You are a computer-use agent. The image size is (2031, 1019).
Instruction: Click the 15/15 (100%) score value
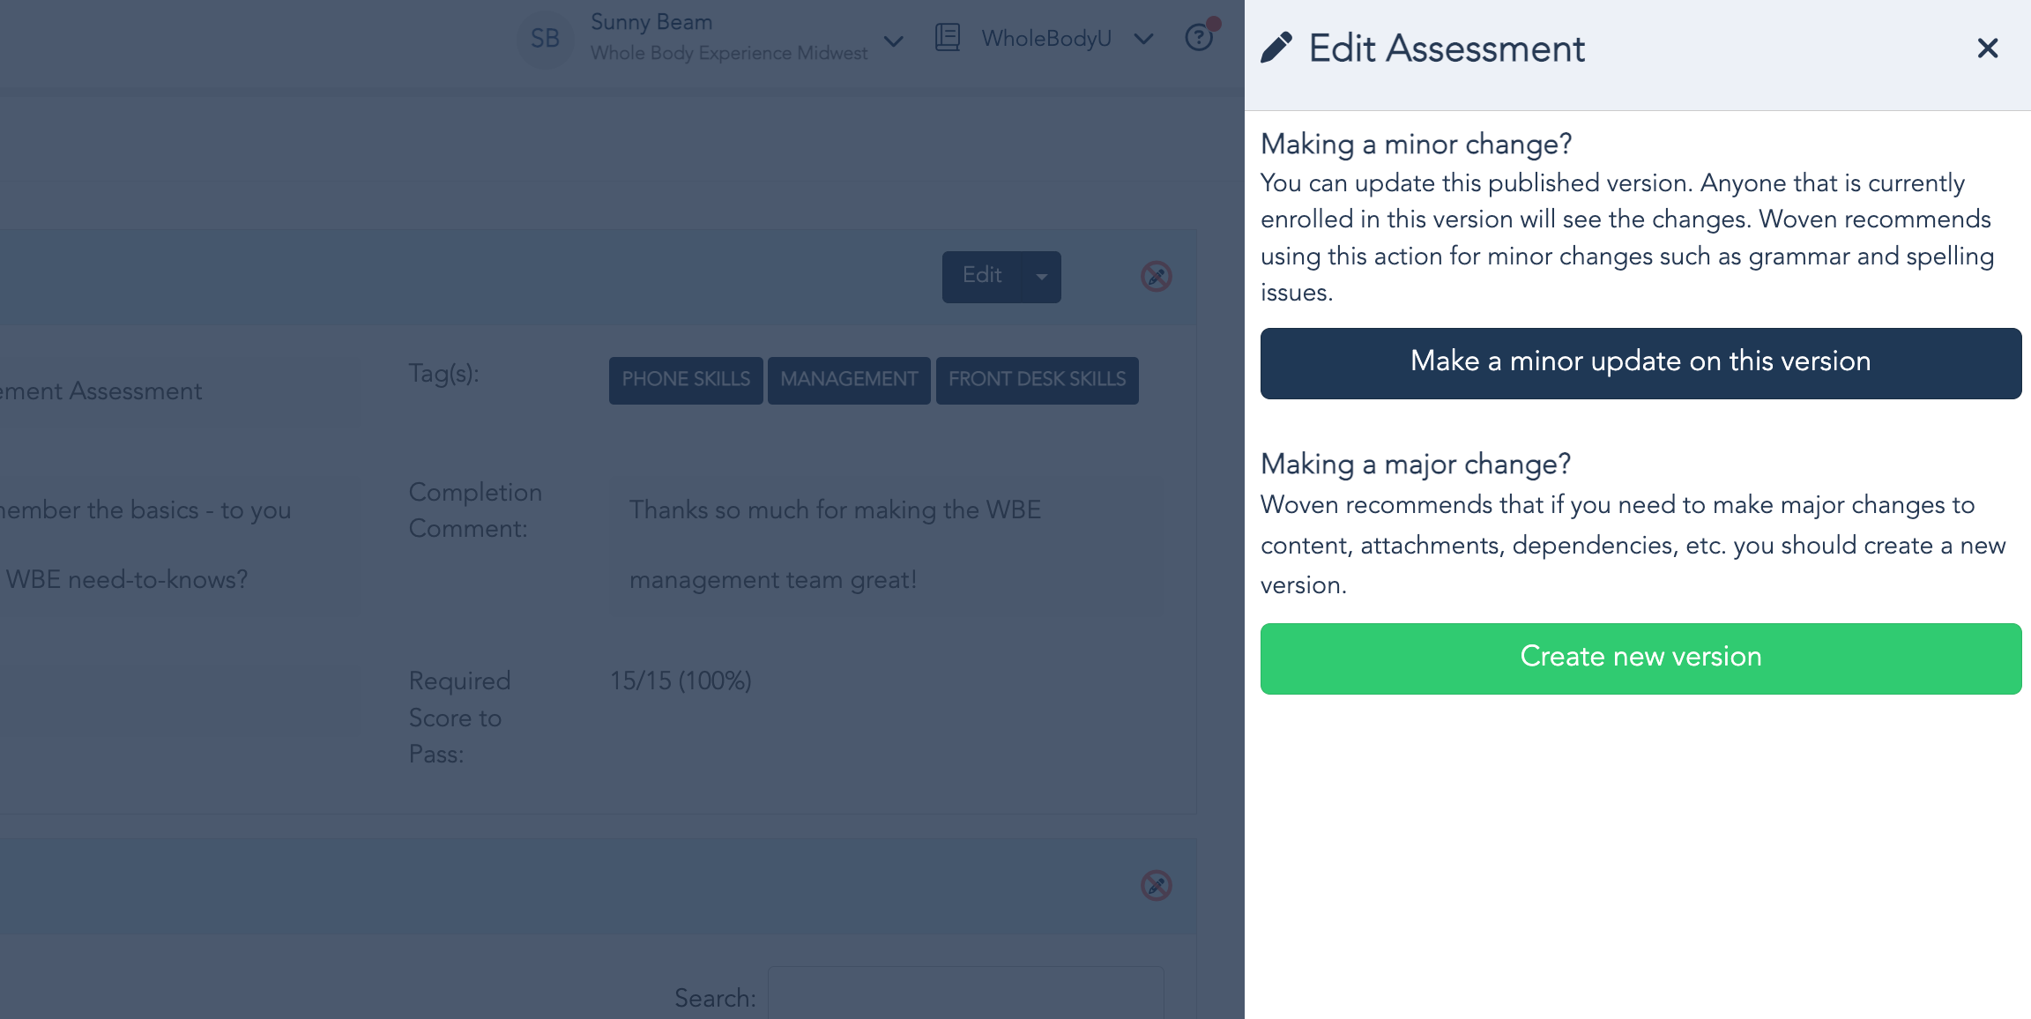[681, 681]
